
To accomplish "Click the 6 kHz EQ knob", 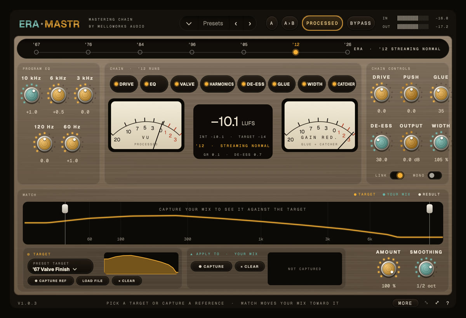I will pyautogui.click(x=58, y=95).
